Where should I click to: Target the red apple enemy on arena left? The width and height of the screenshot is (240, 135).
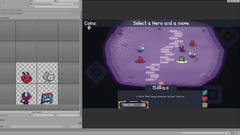(x=140, y=60)
